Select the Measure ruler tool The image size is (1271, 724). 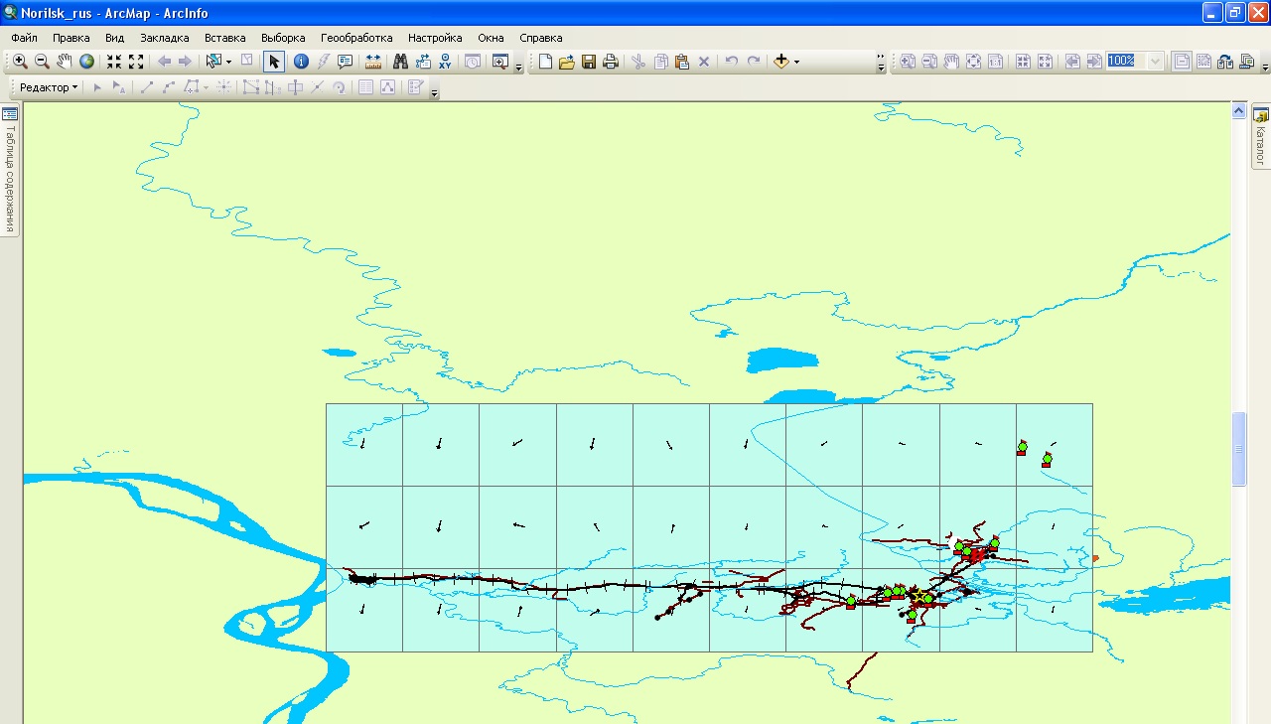coord(373,62)
